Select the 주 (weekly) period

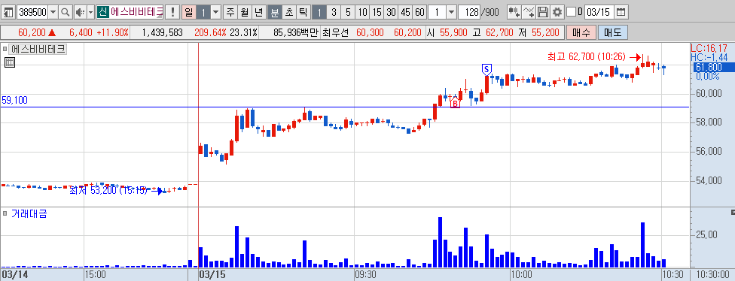click(x=230, y=12)
